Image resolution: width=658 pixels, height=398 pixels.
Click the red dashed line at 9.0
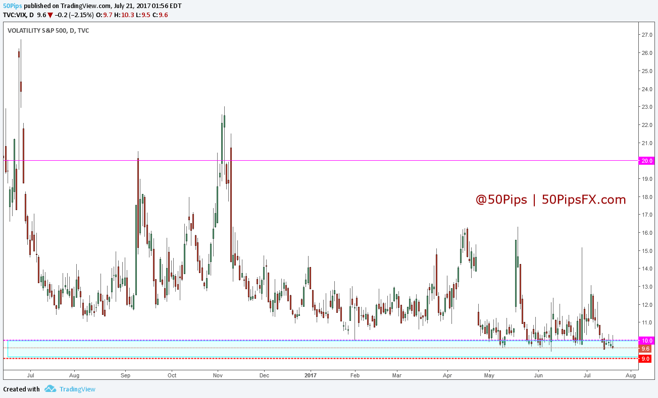tap(303, 358)
